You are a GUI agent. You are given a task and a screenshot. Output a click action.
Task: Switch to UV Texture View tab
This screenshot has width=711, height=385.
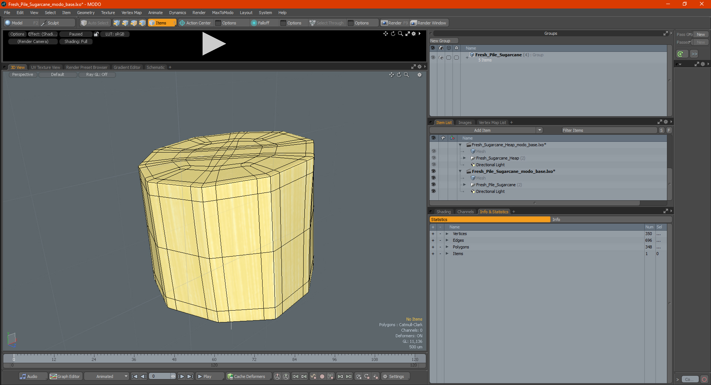(46, 67)
